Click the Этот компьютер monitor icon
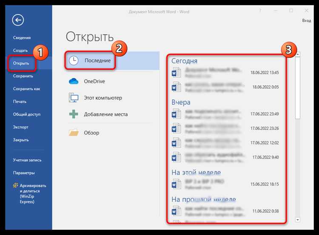The height and width of the screenshot is (235, 319). point(74,97)
